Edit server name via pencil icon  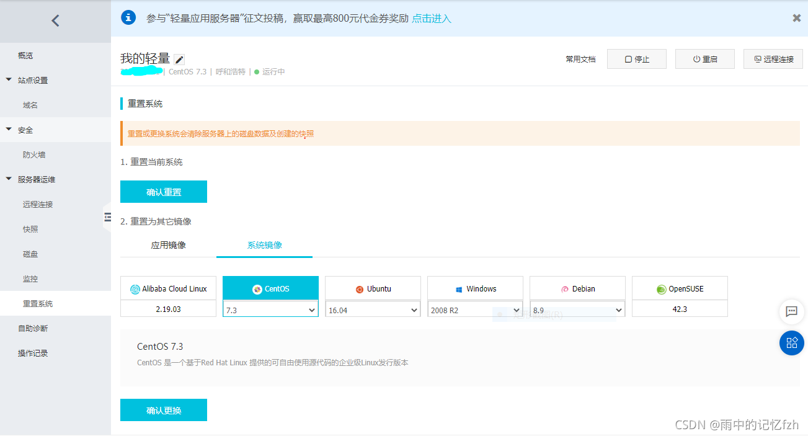(179, 60)
